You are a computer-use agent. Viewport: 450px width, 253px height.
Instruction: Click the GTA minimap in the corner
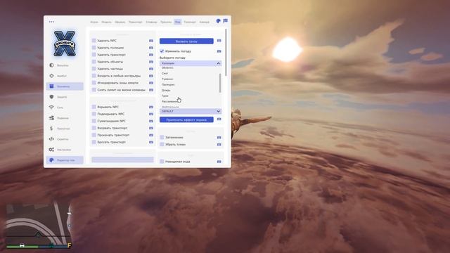39,226
